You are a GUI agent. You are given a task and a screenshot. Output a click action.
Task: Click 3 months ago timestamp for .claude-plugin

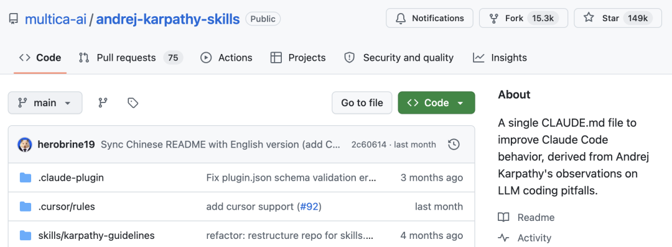tap(432, 177)
